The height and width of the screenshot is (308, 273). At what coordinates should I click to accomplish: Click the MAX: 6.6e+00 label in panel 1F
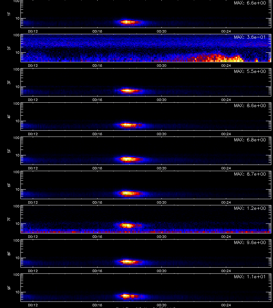click(x=250, y=3)
